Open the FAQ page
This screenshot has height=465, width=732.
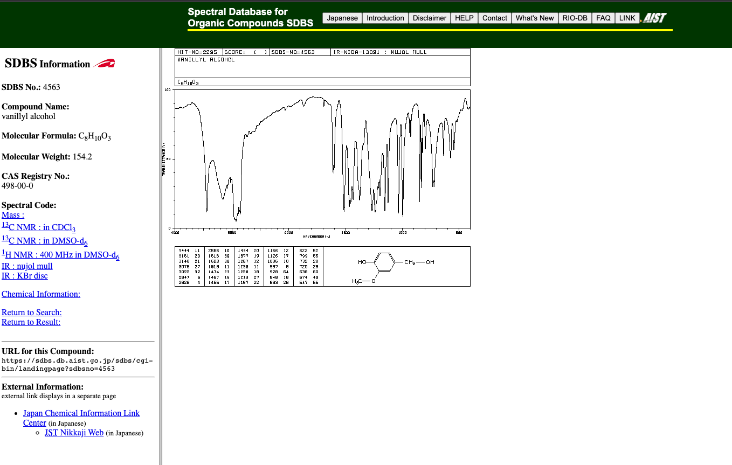[x=603, y=18]
